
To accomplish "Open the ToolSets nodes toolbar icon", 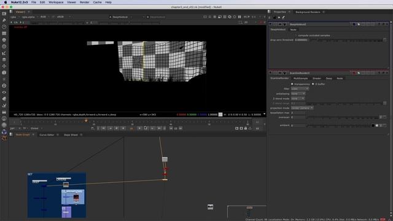I will pos(4,106).
